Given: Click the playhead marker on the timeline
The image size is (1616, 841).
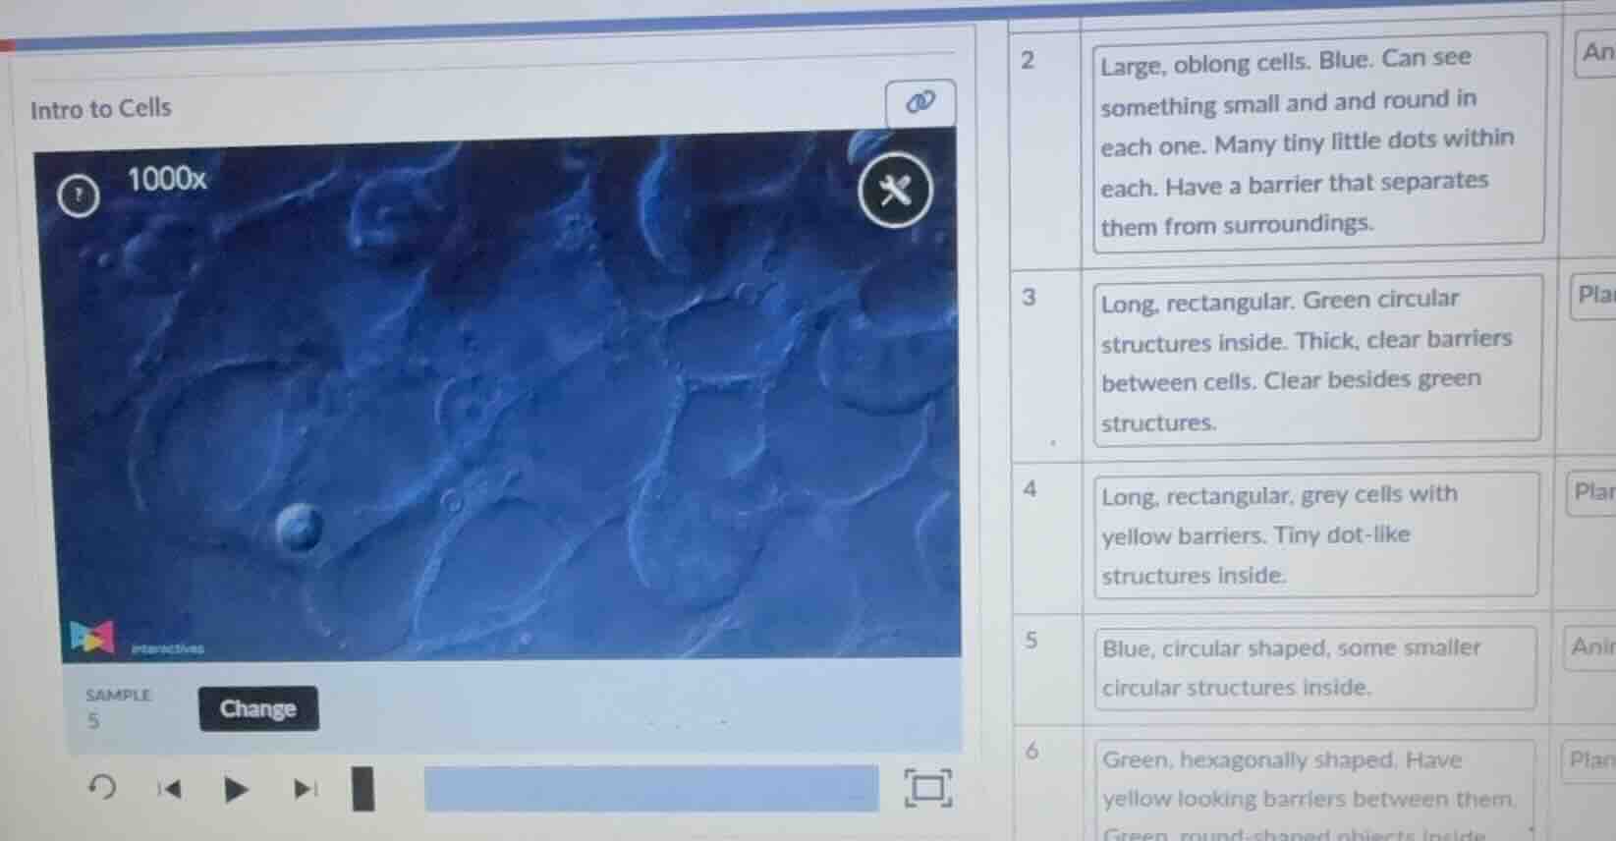Looking at the screenshot, I should point(363,788).
